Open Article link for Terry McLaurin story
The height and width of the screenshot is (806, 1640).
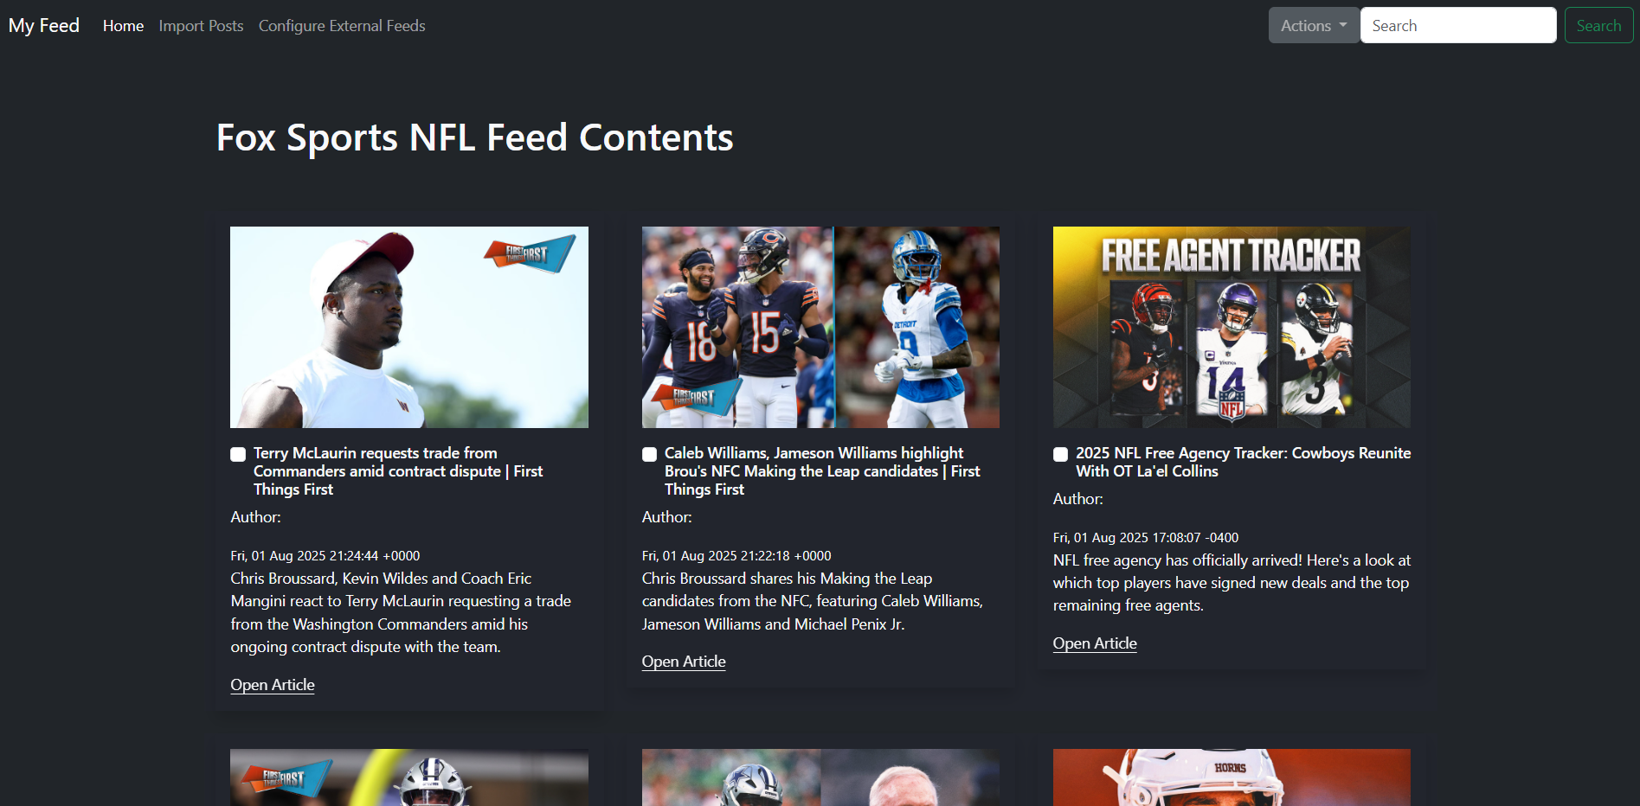click(x=273, y=685)
